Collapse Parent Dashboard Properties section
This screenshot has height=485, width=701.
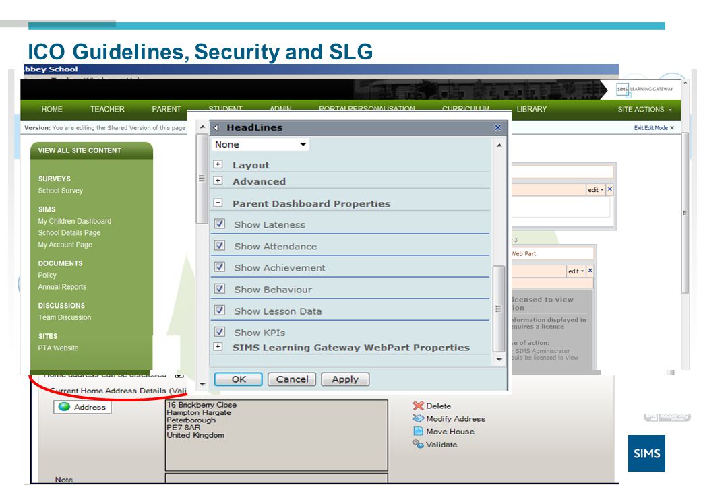pos(218,203)
